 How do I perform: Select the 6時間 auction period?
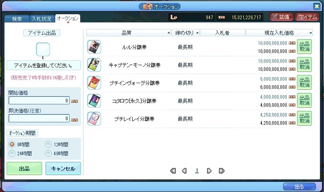[12, 144]
